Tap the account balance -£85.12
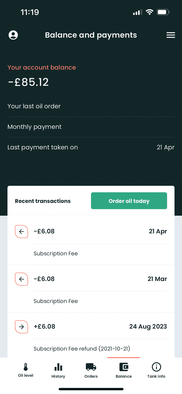The width and height of the screenshot is (182, 394). [x=28, y=82]
